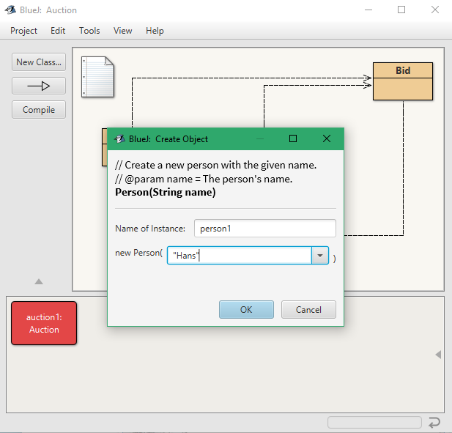Click the Compile button
The image size is (452, 433).
[39, 110]
